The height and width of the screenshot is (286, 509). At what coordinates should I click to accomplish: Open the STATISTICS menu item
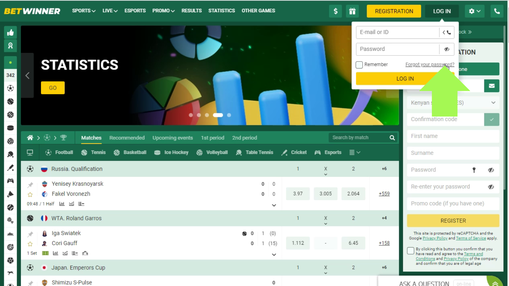(x=222, y=11)
